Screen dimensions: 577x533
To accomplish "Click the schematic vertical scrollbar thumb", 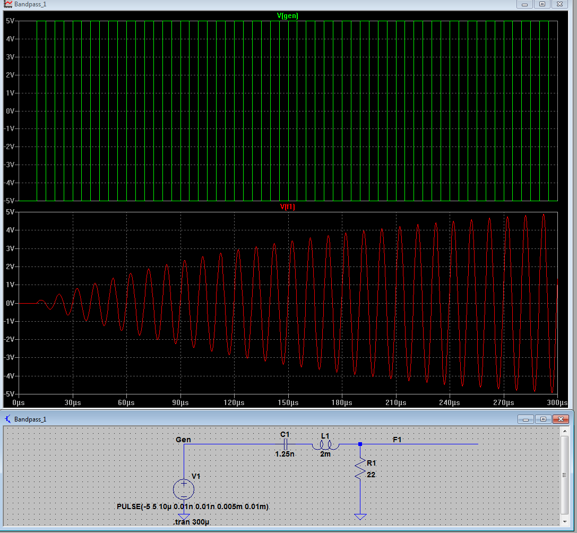I will click(x=564, y=476).
